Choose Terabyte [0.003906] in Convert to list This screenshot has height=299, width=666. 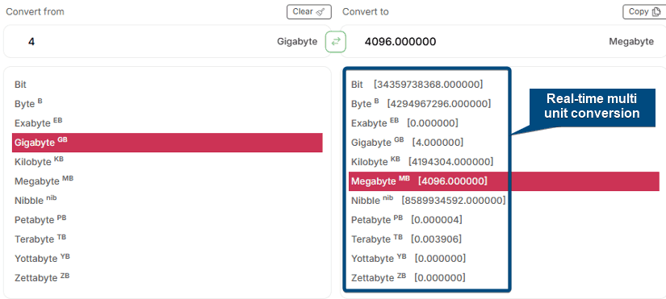(x=407, y=239)
